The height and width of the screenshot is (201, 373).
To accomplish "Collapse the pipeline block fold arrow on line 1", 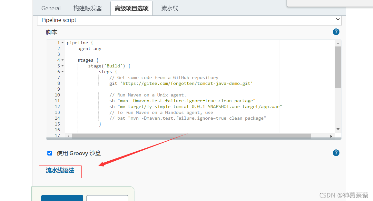I will point(63,43).
